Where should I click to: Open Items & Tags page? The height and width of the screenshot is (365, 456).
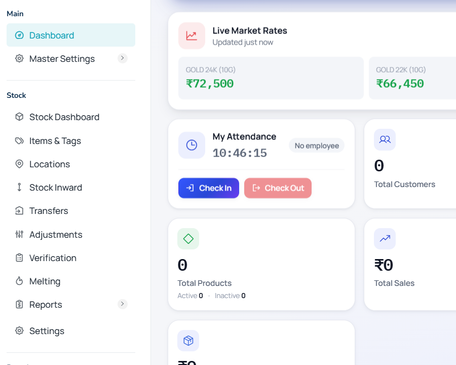pos(70,141)
